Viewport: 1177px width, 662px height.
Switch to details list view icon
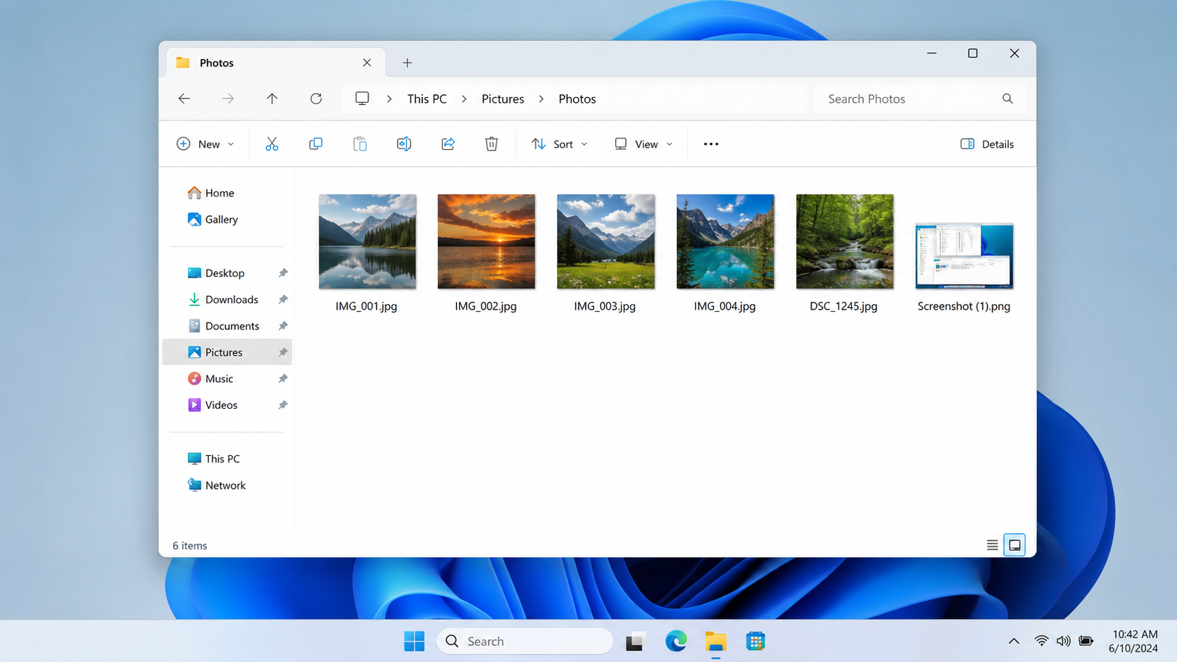pyautogui.click(x=992, y=545)
